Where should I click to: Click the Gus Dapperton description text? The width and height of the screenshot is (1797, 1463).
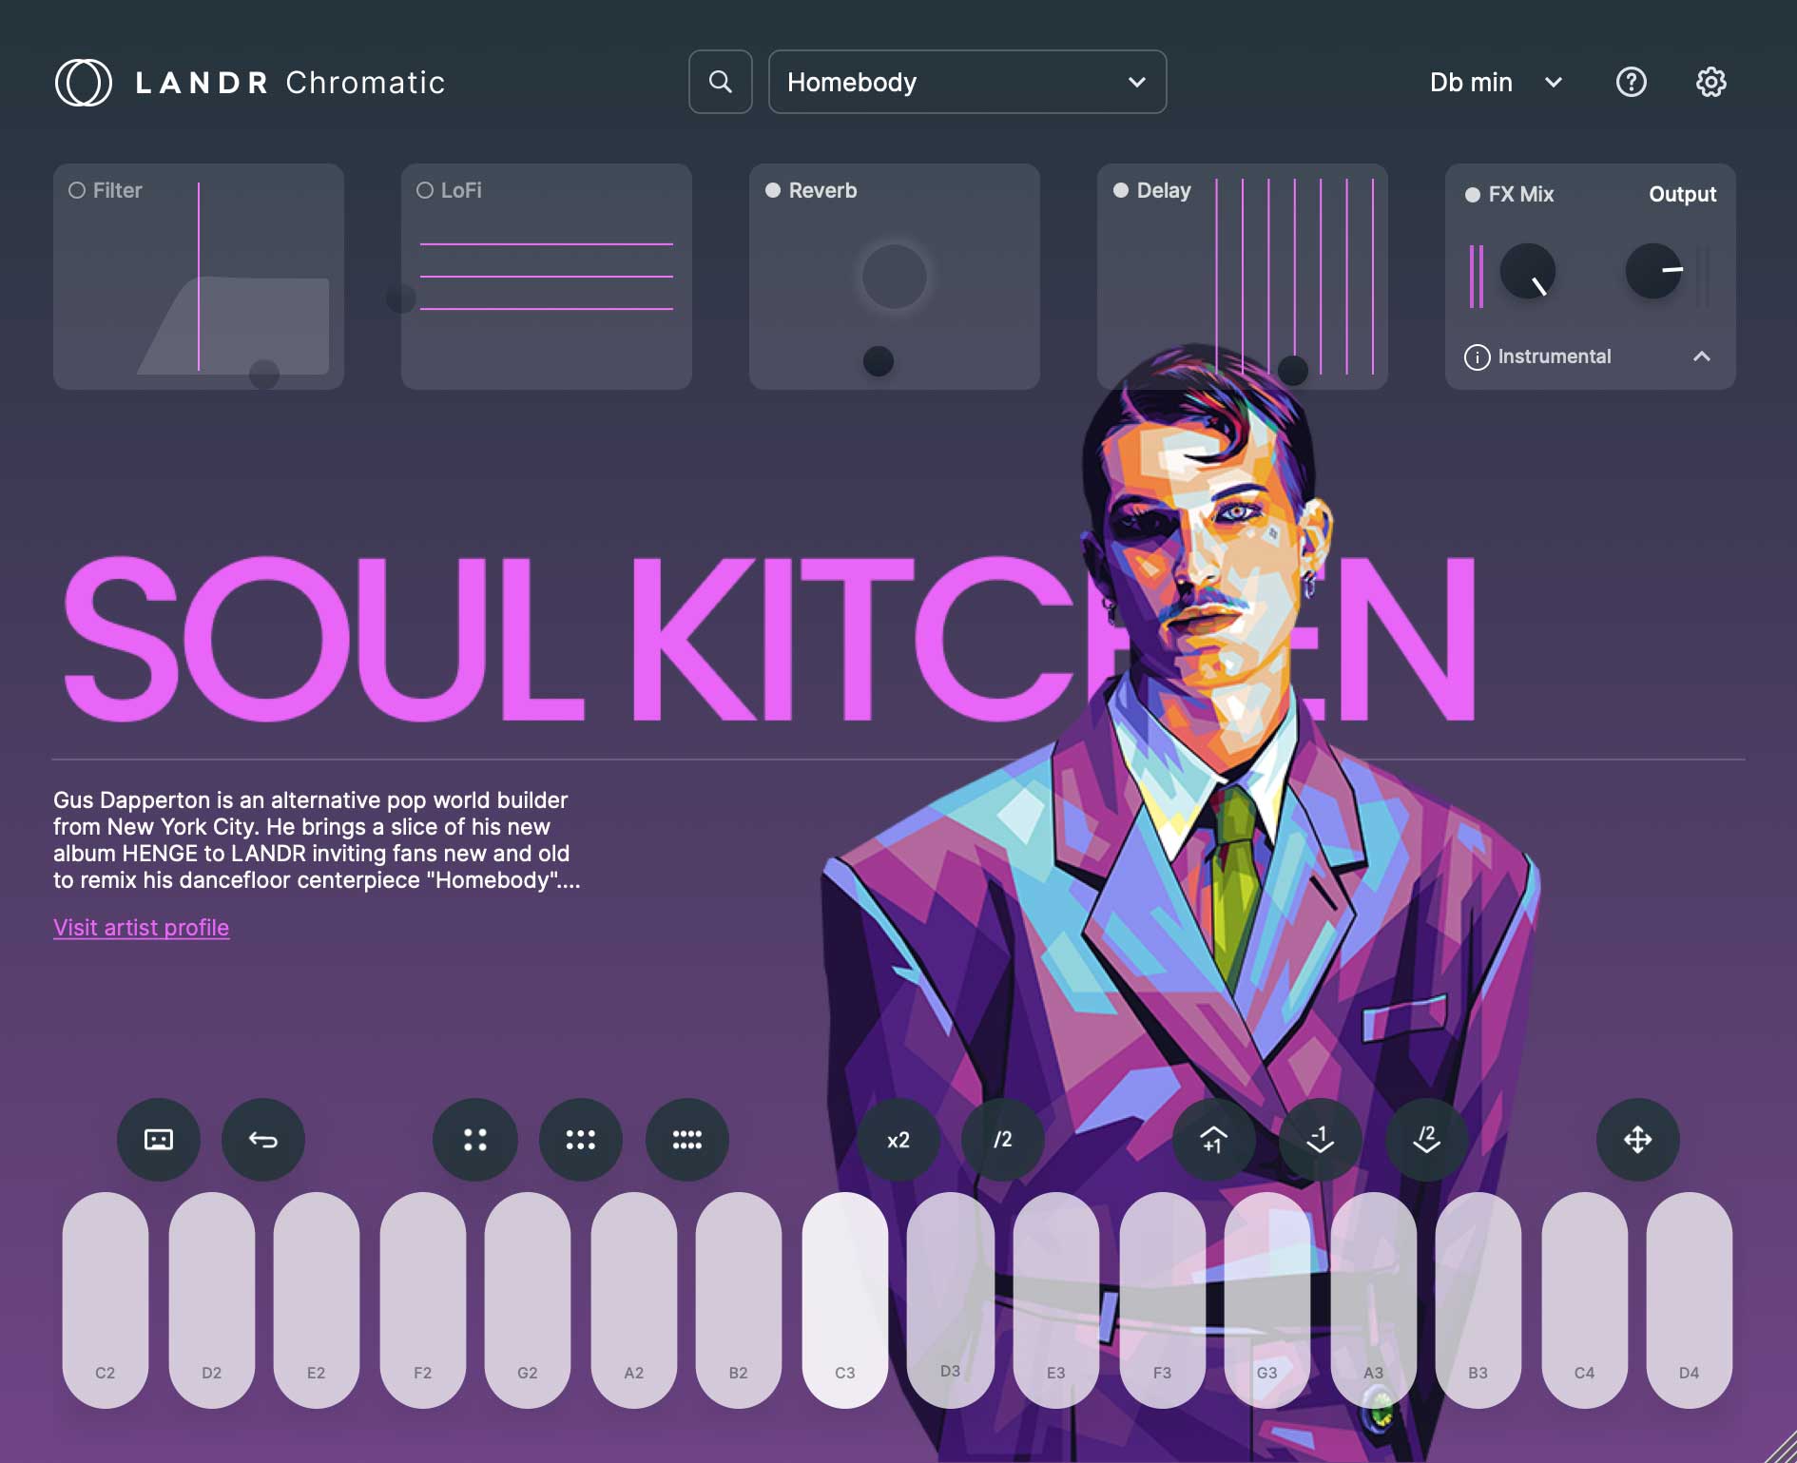tap(317, 840)
